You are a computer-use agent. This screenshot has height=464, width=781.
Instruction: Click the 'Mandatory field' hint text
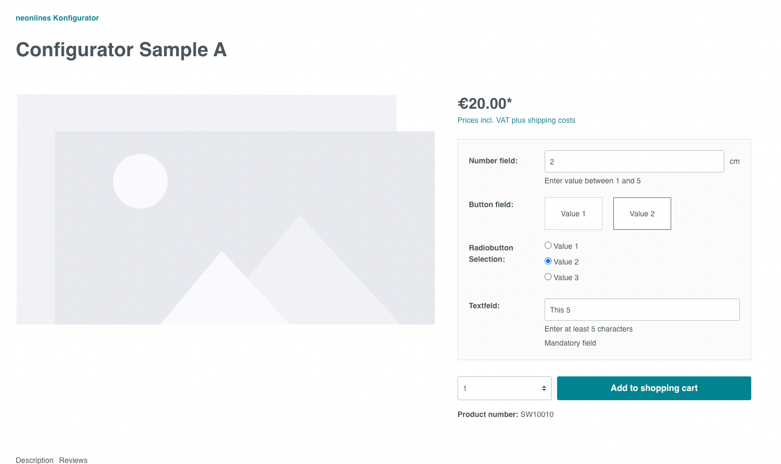point(570,343)
